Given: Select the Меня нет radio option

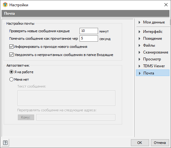Looking at the screenshot, I should (11, 79).
